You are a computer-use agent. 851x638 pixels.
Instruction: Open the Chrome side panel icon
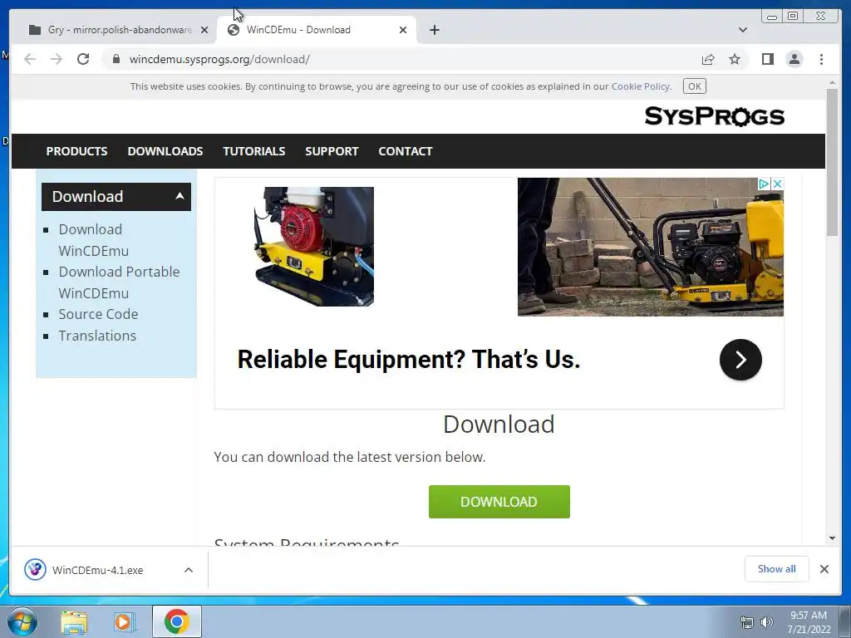767,59
